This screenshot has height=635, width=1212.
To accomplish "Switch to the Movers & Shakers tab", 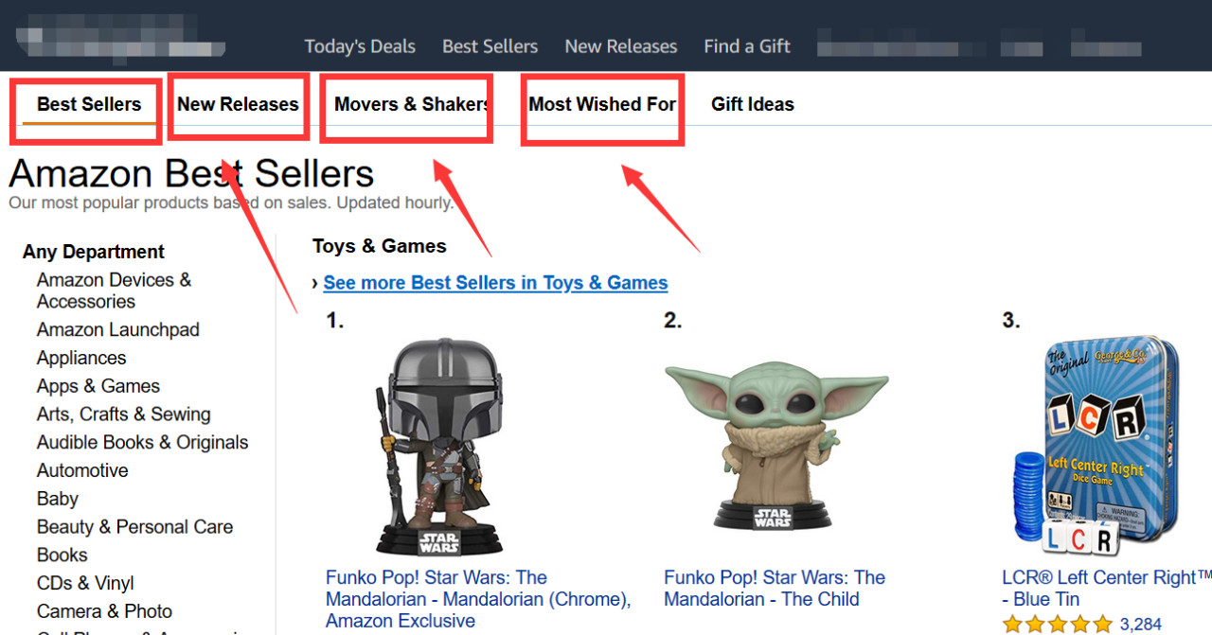I will coord(412,104).
